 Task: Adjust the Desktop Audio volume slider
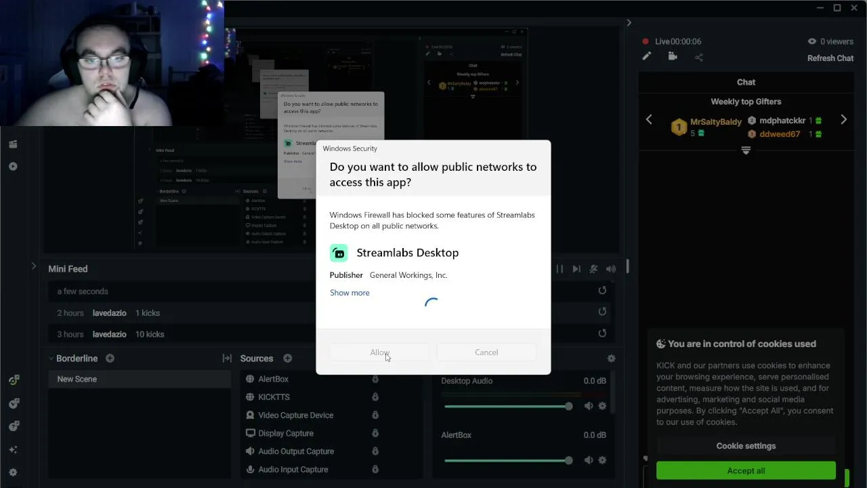tap(508, 406)
